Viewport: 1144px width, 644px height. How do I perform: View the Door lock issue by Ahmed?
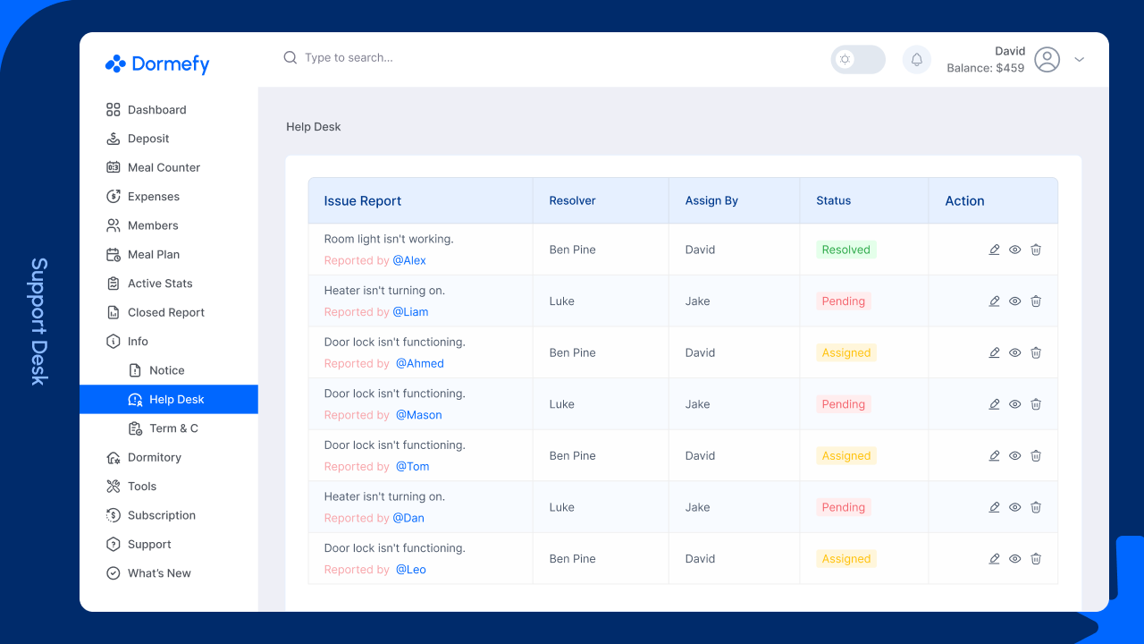point(1014,352)
